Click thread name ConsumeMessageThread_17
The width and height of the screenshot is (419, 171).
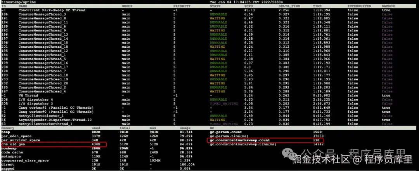point(43,67)
